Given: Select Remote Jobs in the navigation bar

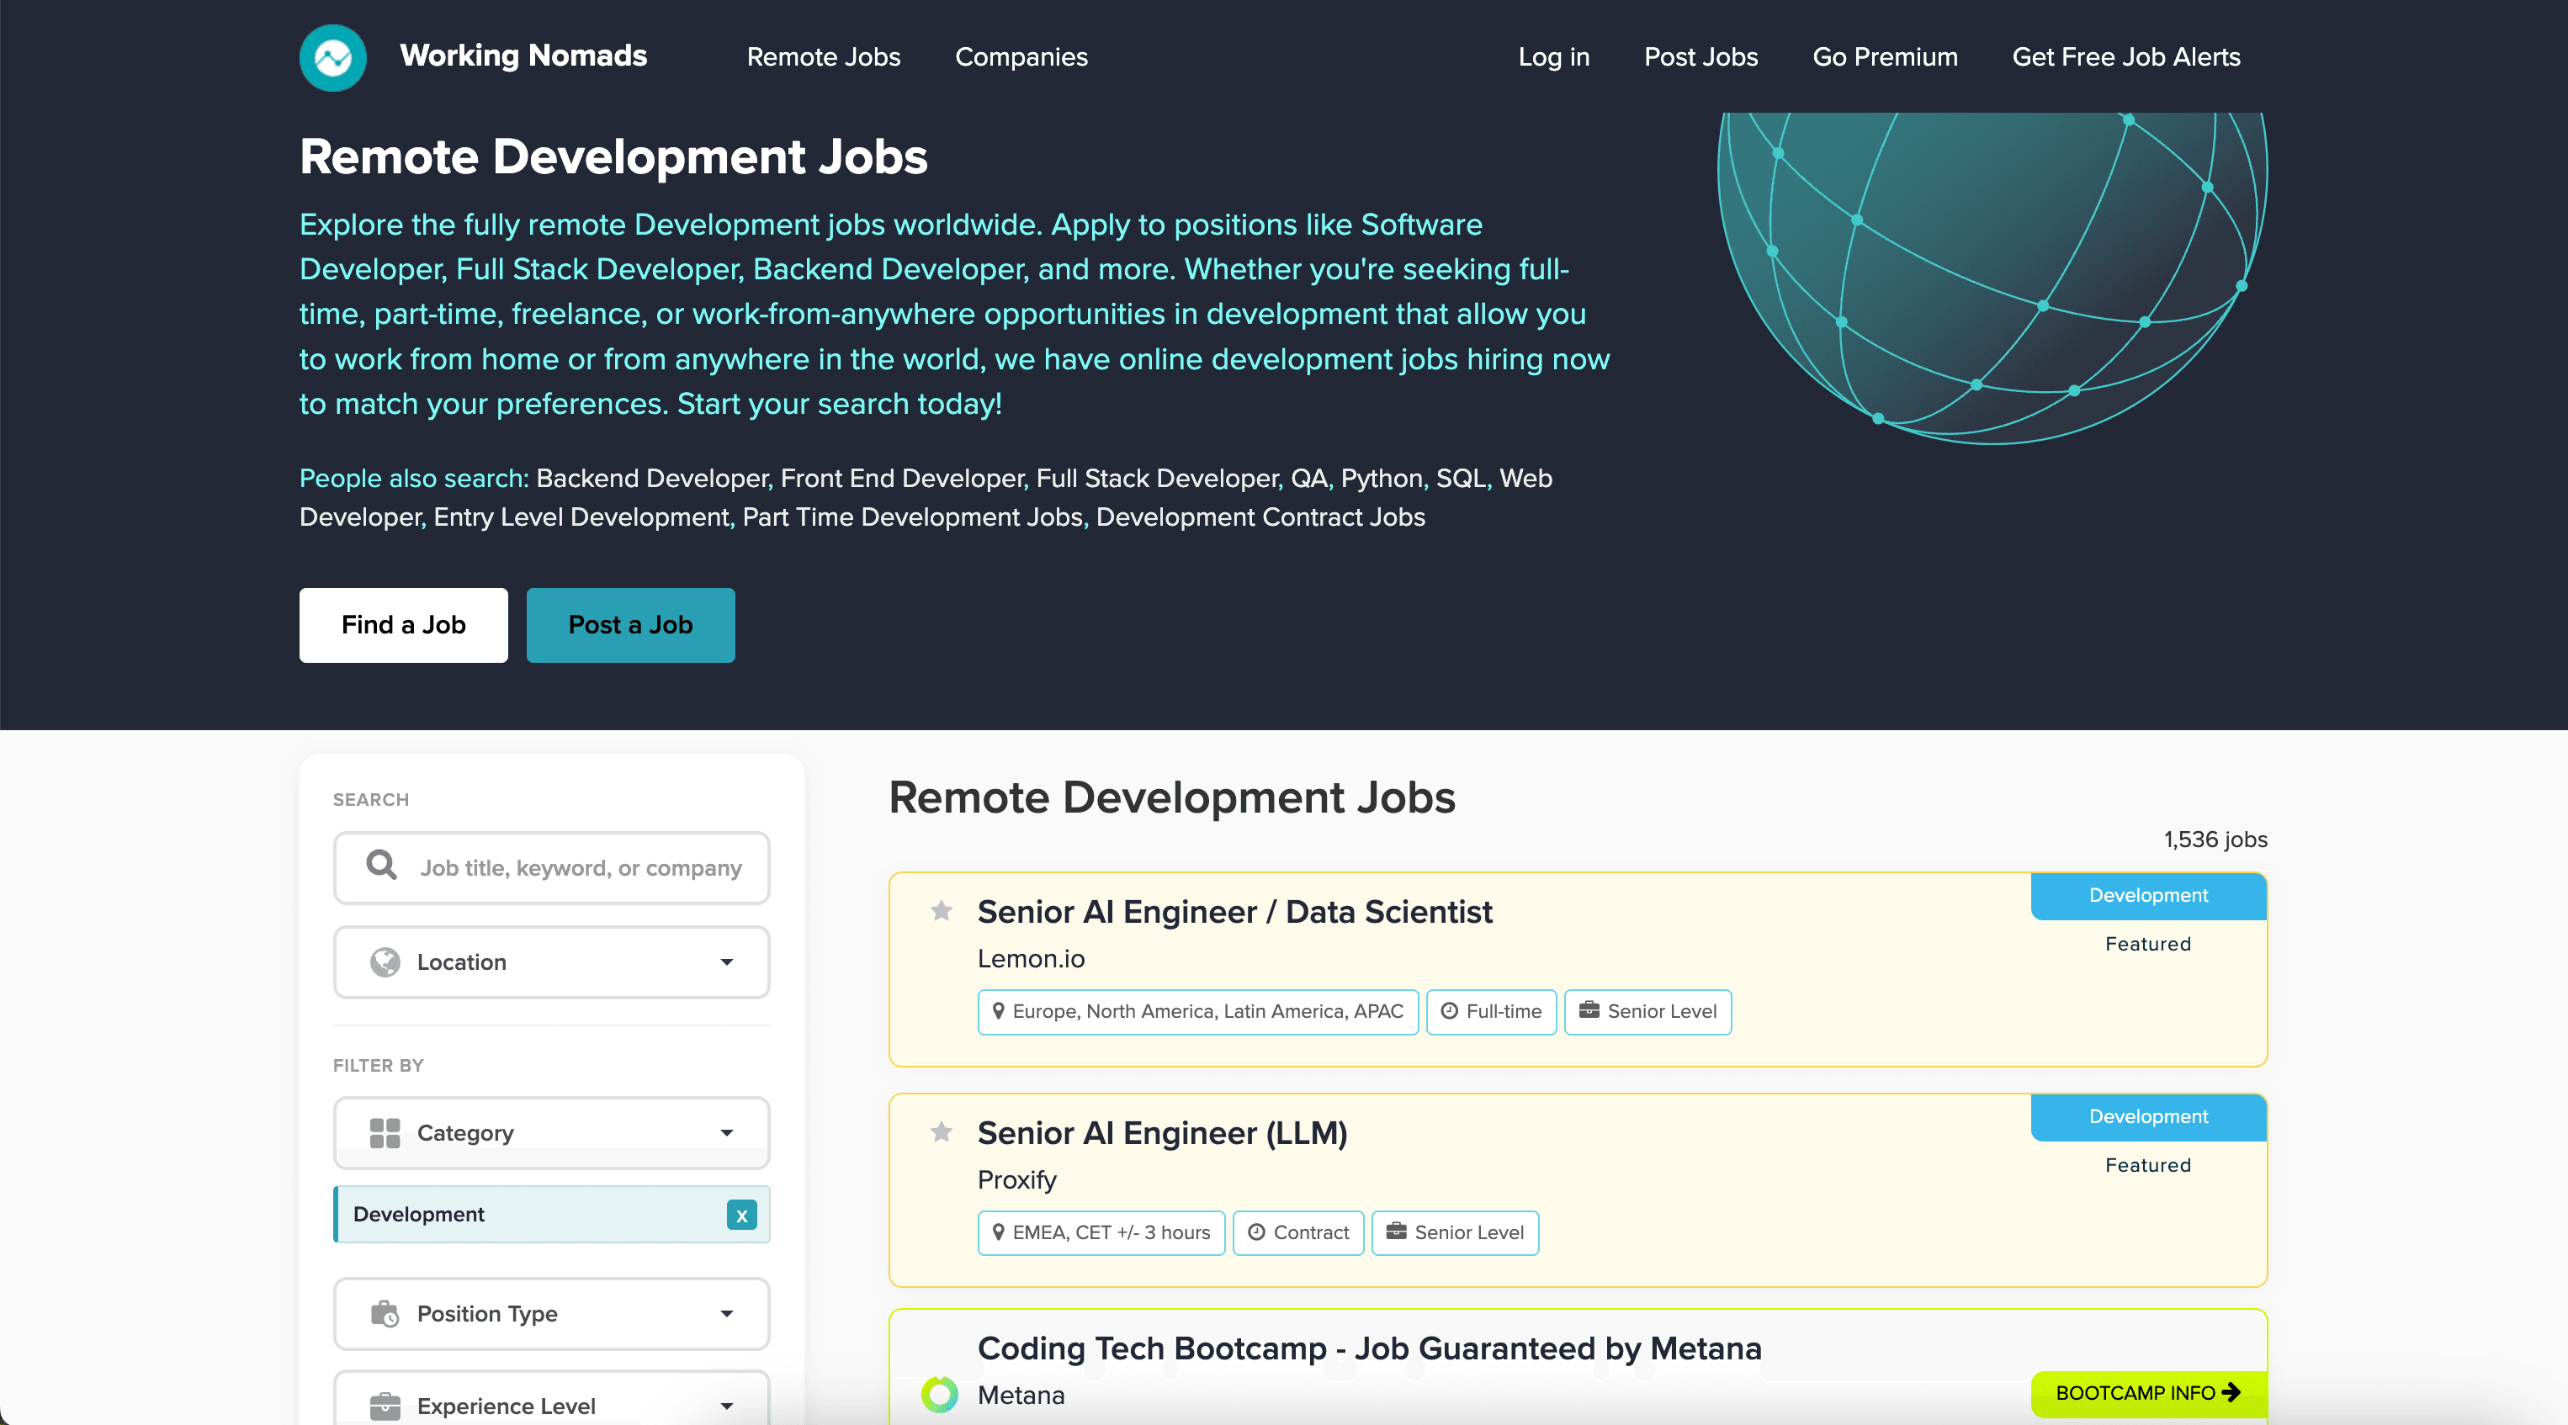Looking at the screenshot, I should point(824,57).
